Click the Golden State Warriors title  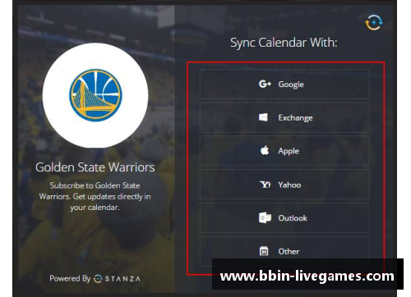95,167
